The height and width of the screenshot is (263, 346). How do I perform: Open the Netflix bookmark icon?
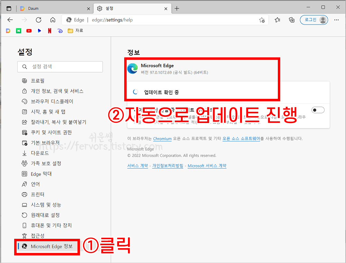click(x=49, y=31)
